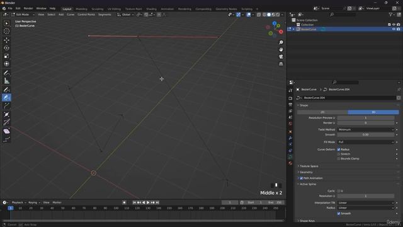The width and height of the screenshot is (403, 227).
Task: Open the Output properties tab
Action: (x=290, y=105)
